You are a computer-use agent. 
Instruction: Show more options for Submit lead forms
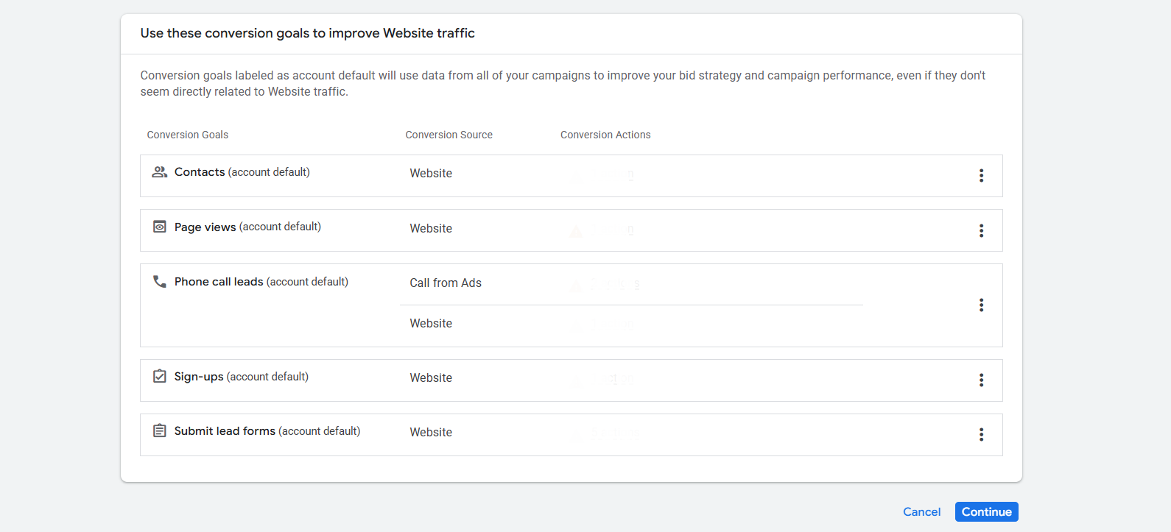pyautogui.click(x=981, y=435)
